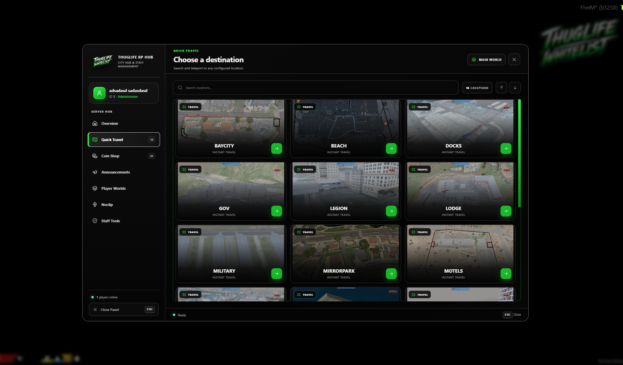This screenshot has width=623, height=365.
Task: Open the Coin Shop
Action: (124, 156)
